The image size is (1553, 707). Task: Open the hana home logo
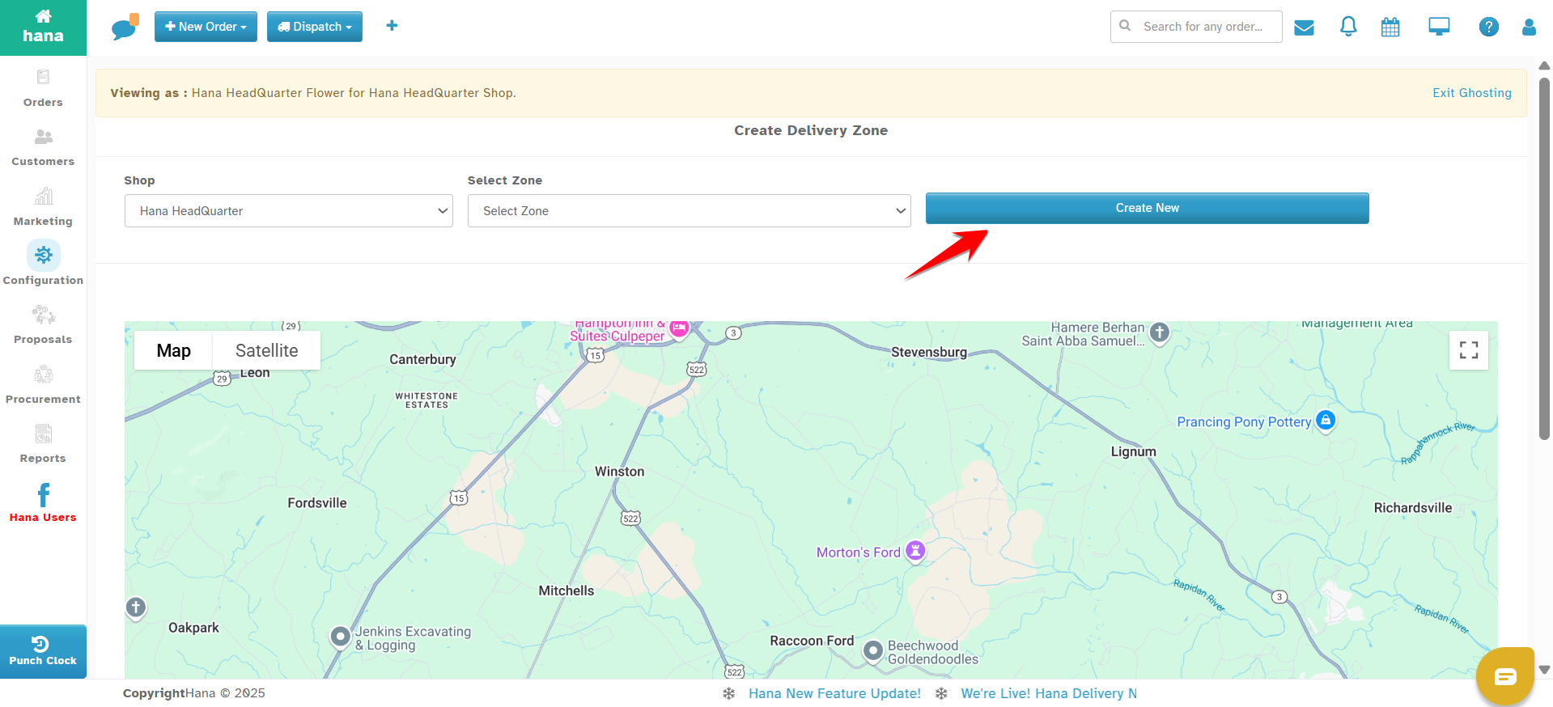pyautogui.click(x=43, y=28)
